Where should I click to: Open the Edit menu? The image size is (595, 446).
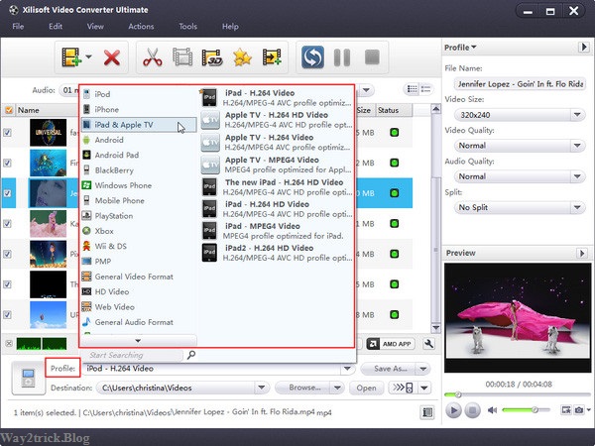[x=56, y=26]
